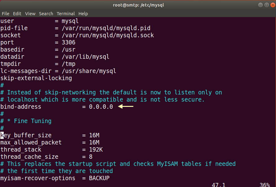
Task: Click the comment line about skip-networking
Action: point(111,92)
